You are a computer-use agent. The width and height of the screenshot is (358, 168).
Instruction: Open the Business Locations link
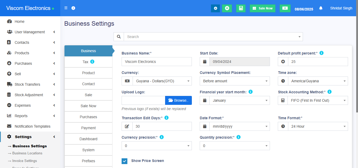(27, 153)
